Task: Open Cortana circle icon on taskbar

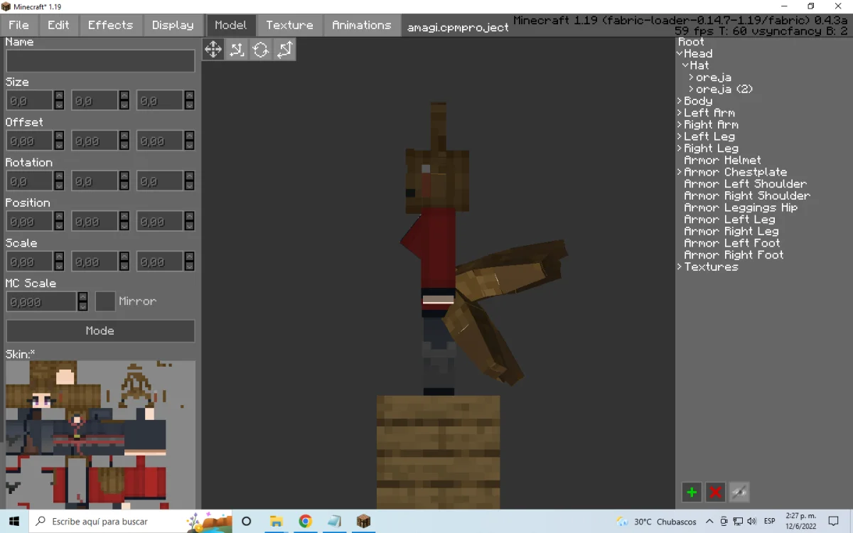Action: pyautogui.click(x=246, y=521)
